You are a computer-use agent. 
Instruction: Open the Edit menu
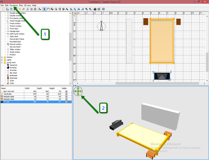point(7,5)
